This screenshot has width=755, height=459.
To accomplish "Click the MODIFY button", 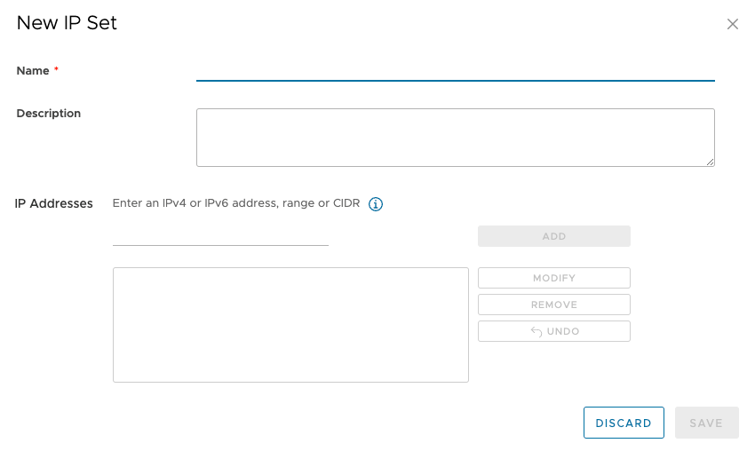I will pos(553,278).
